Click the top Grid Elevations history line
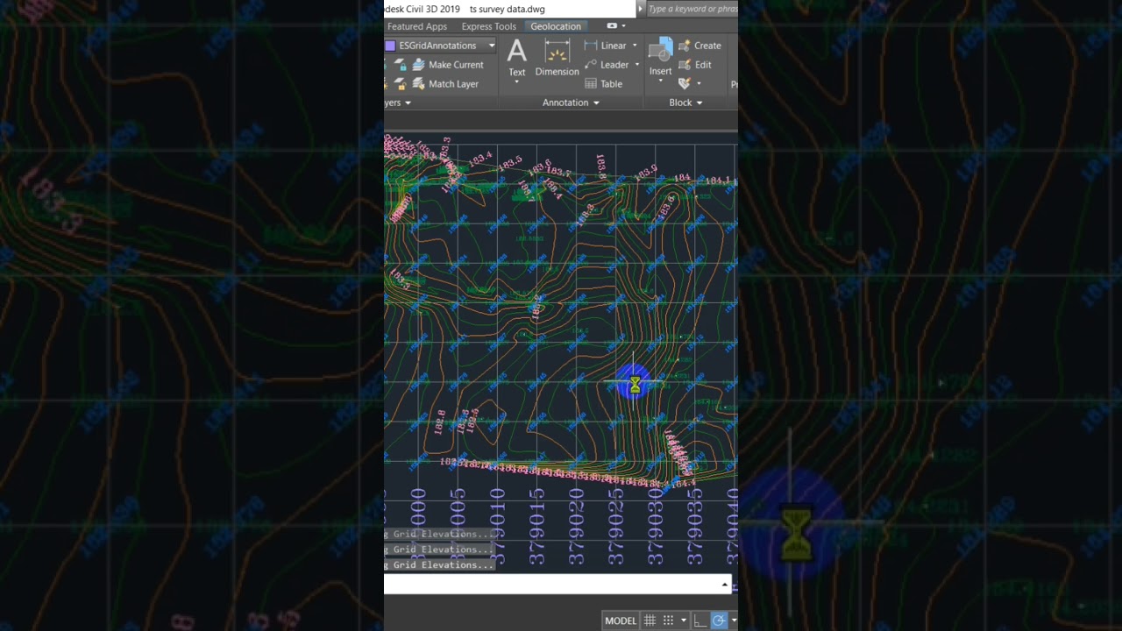The height and width of the screenshot is (631, 1122). [x=440, y=534]
